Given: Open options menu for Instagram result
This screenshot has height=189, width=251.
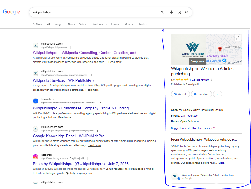Looking at the screenshot, I should click(x=88, y=159).
